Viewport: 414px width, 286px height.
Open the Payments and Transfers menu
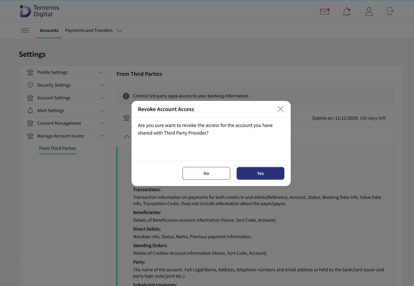click(89, 30)
